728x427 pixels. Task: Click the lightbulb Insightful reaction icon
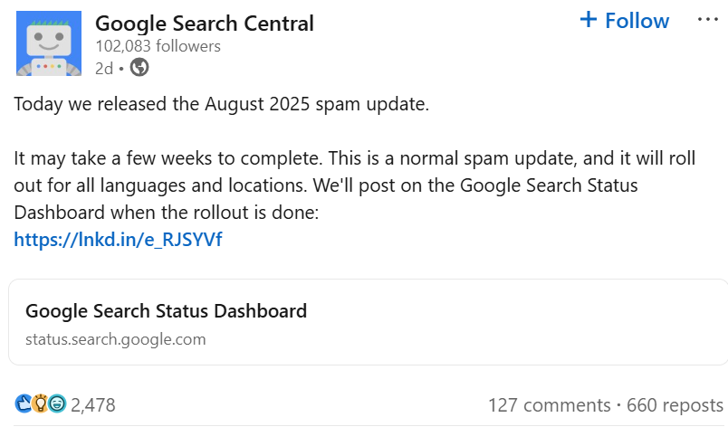[40, 404]
